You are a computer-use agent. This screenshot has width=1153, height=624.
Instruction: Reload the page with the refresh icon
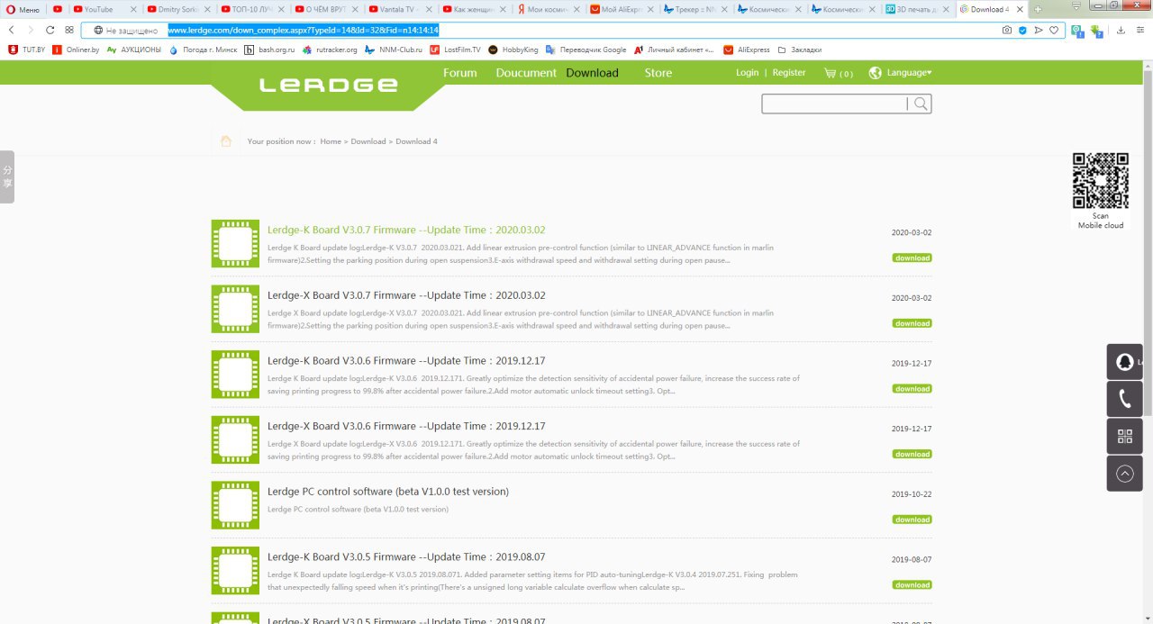50,30
